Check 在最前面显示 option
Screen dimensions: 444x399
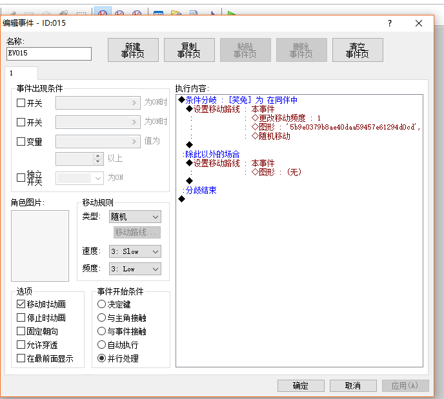pos(21,358)
